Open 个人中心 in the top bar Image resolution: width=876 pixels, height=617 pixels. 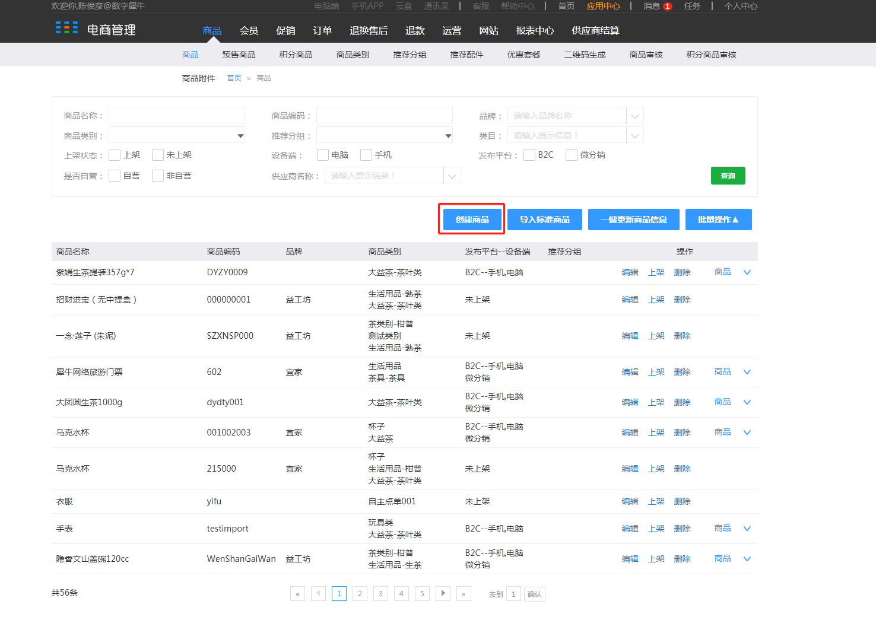tap(741, 6)
